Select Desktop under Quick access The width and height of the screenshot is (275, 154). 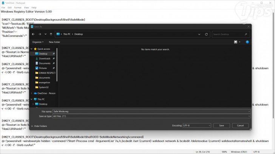tap(43, 54)
